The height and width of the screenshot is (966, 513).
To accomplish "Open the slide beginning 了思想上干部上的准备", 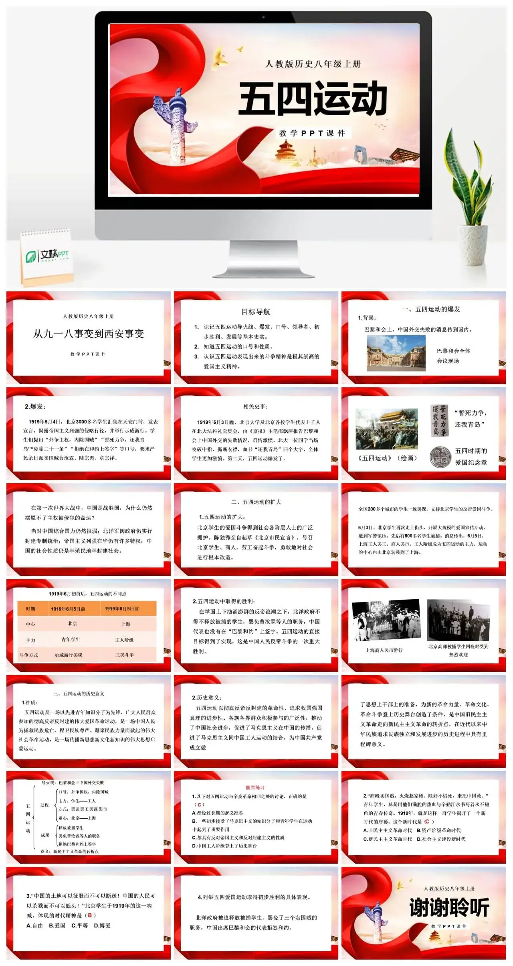I will (x=424, y=721).
